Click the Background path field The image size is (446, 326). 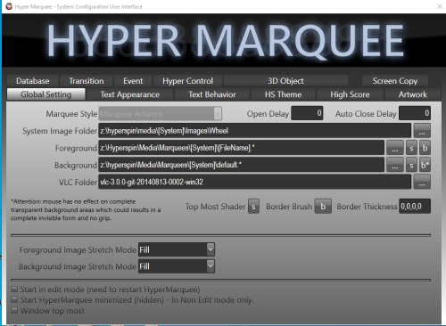242,165
